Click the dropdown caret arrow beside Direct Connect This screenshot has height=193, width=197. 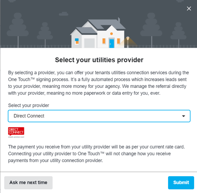[x=184, y=116]
